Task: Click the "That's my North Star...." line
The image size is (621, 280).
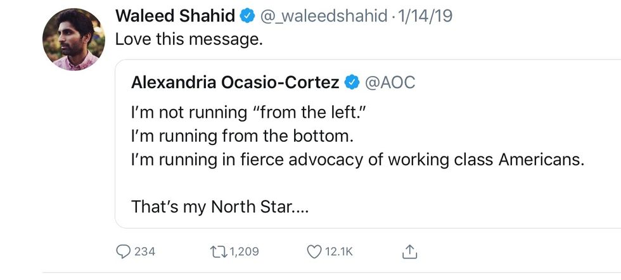Action: (x=219, y=207)
